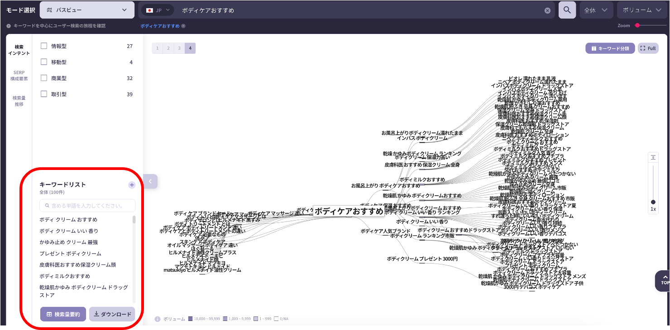The height and width of the screenshot is (330, 670).
Task: Click the fit-to-top icon above zoom slider
Action: 653,157
